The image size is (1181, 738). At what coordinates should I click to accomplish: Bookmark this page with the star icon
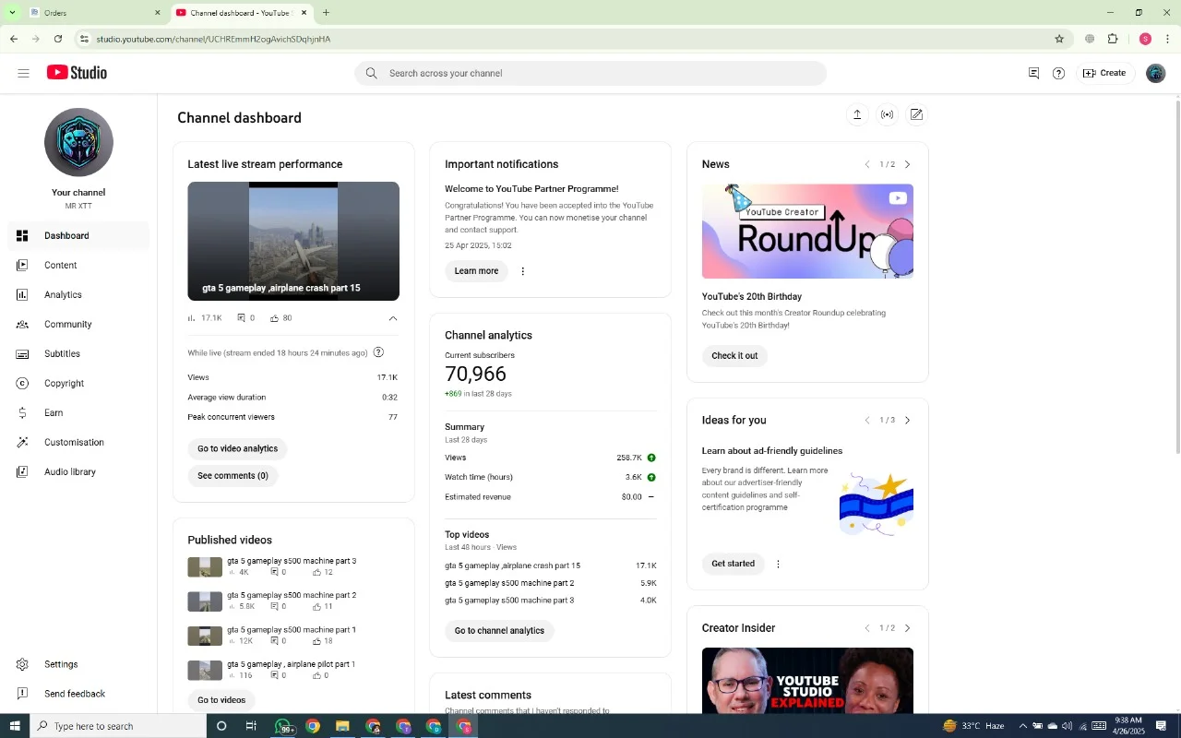coord(1059,39)
